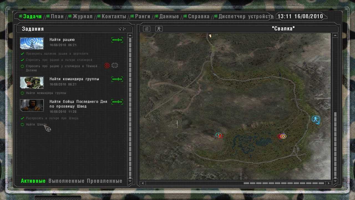Show the Выполненные tasks list
The image size is (355, 200).
[x=66, y=181]
